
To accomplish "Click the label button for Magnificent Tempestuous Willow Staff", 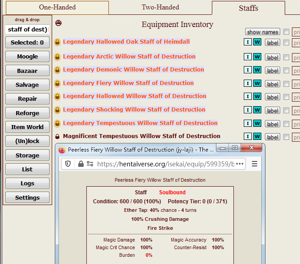I will tap(273, 137).
